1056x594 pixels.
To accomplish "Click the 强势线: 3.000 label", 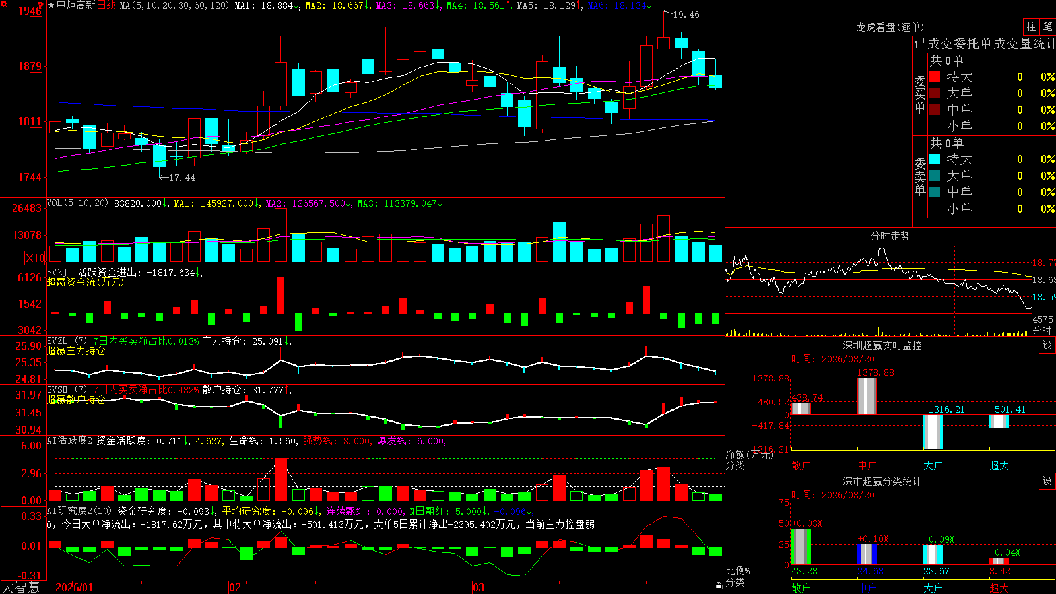I will (x=337, y=441).
